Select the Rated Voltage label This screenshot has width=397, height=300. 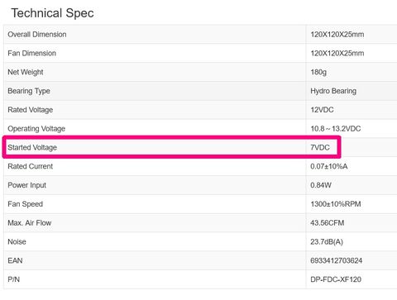(31, 110)
